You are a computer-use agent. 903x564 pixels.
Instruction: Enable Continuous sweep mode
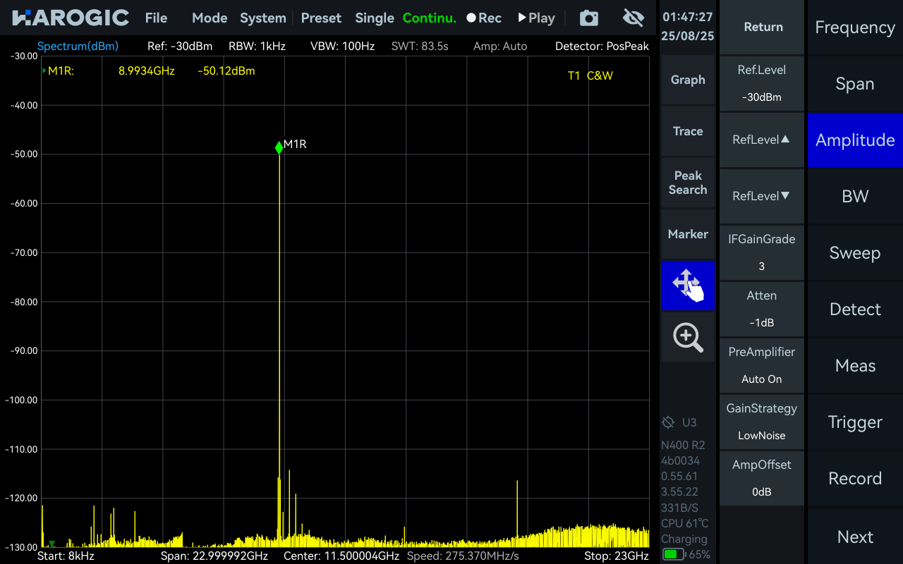429,18
